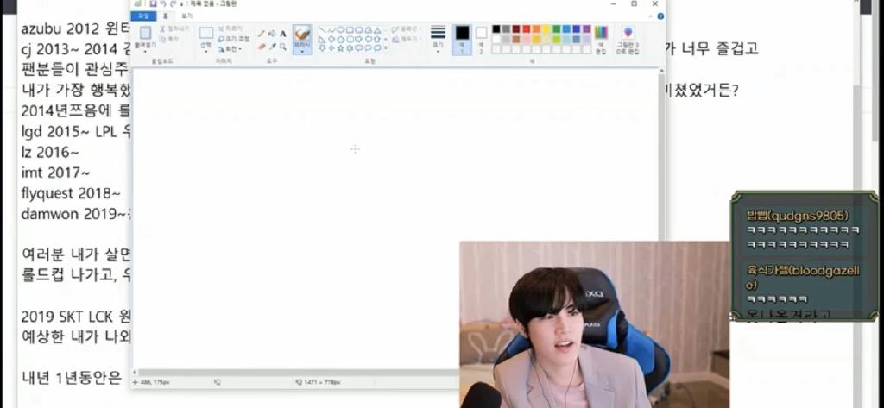This screenshot has height=408, width=884.
Task: Switch to the Home ribbon tab
Action: coord(166,16)
